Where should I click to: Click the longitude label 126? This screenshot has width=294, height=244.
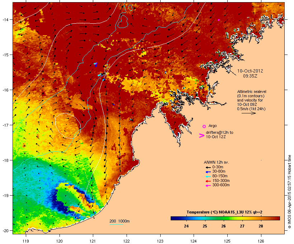tap(261, 241)
